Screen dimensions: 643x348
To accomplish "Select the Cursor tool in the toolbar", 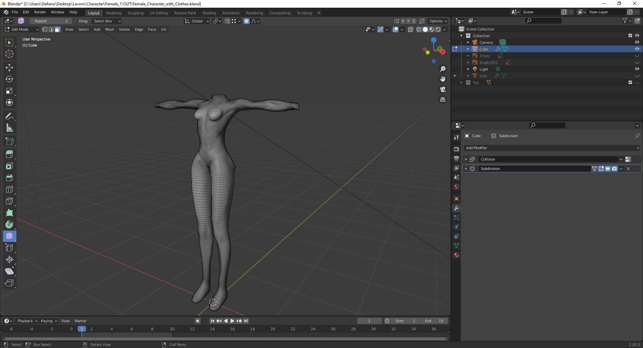I will tap(9, 54).
